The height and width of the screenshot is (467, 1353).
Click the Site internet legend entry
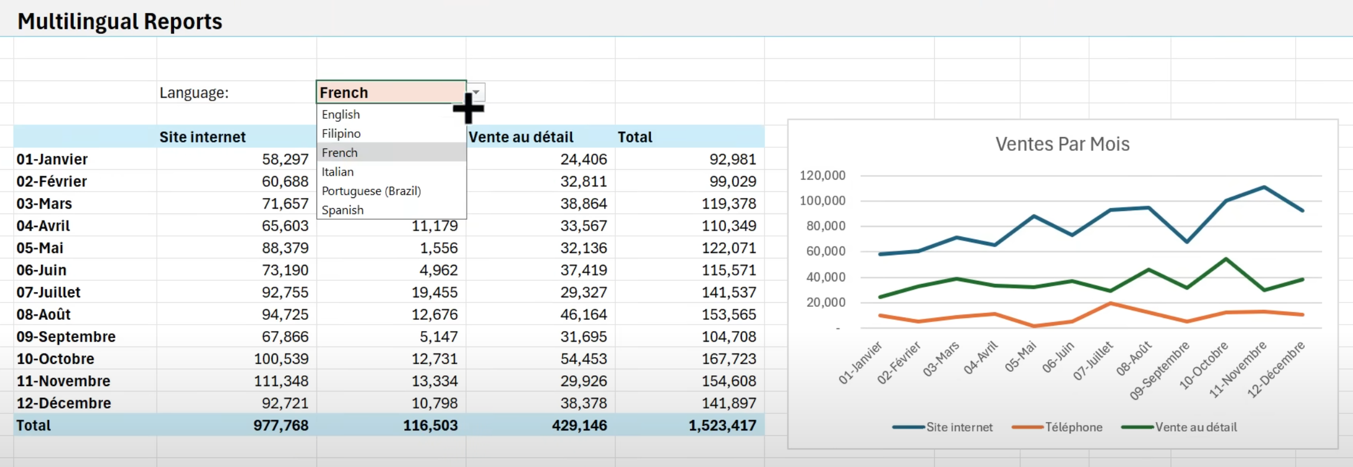[x=959, y=427]
